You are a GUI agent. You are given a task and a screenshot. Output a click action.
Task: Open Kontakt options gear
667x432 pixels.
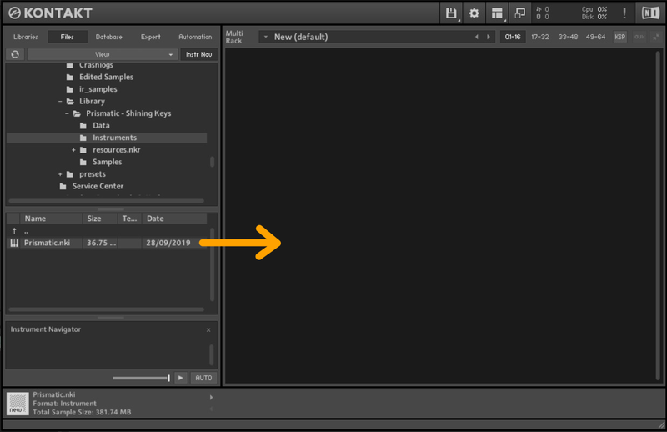pos(474,13)
